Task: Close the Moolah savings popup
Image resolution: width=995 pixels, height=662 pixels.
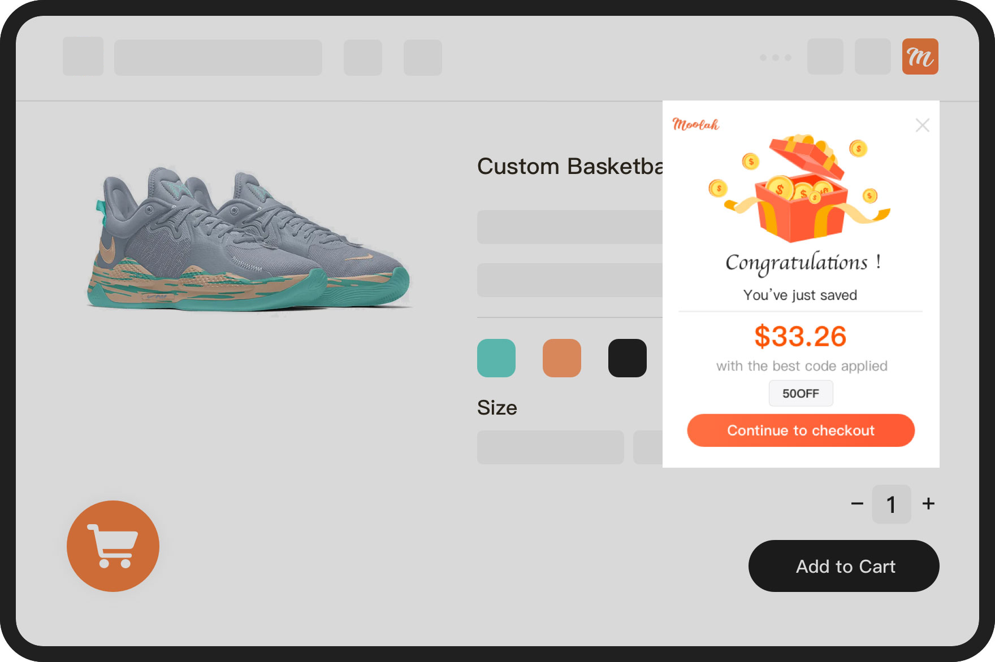Action: coord(922,125)
